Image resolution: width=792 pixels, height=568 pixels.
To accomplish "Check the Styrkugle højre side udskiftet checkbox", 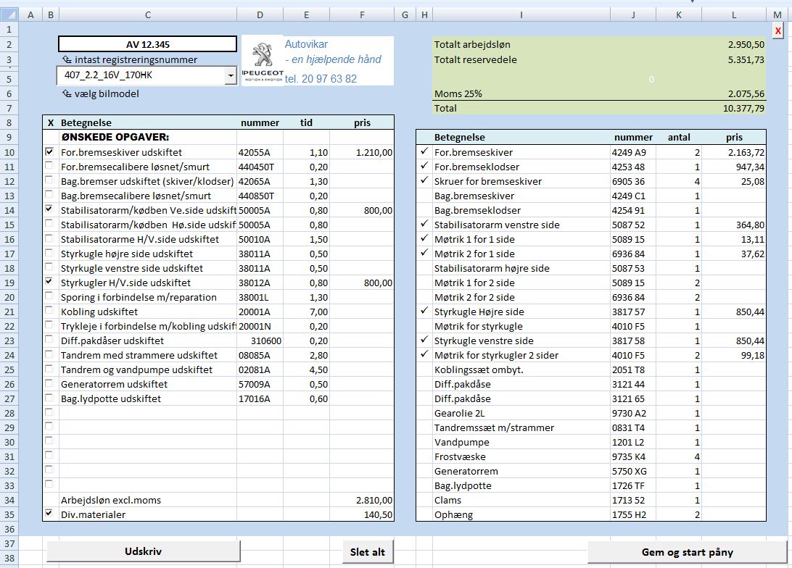I will [x=49, y=252].
